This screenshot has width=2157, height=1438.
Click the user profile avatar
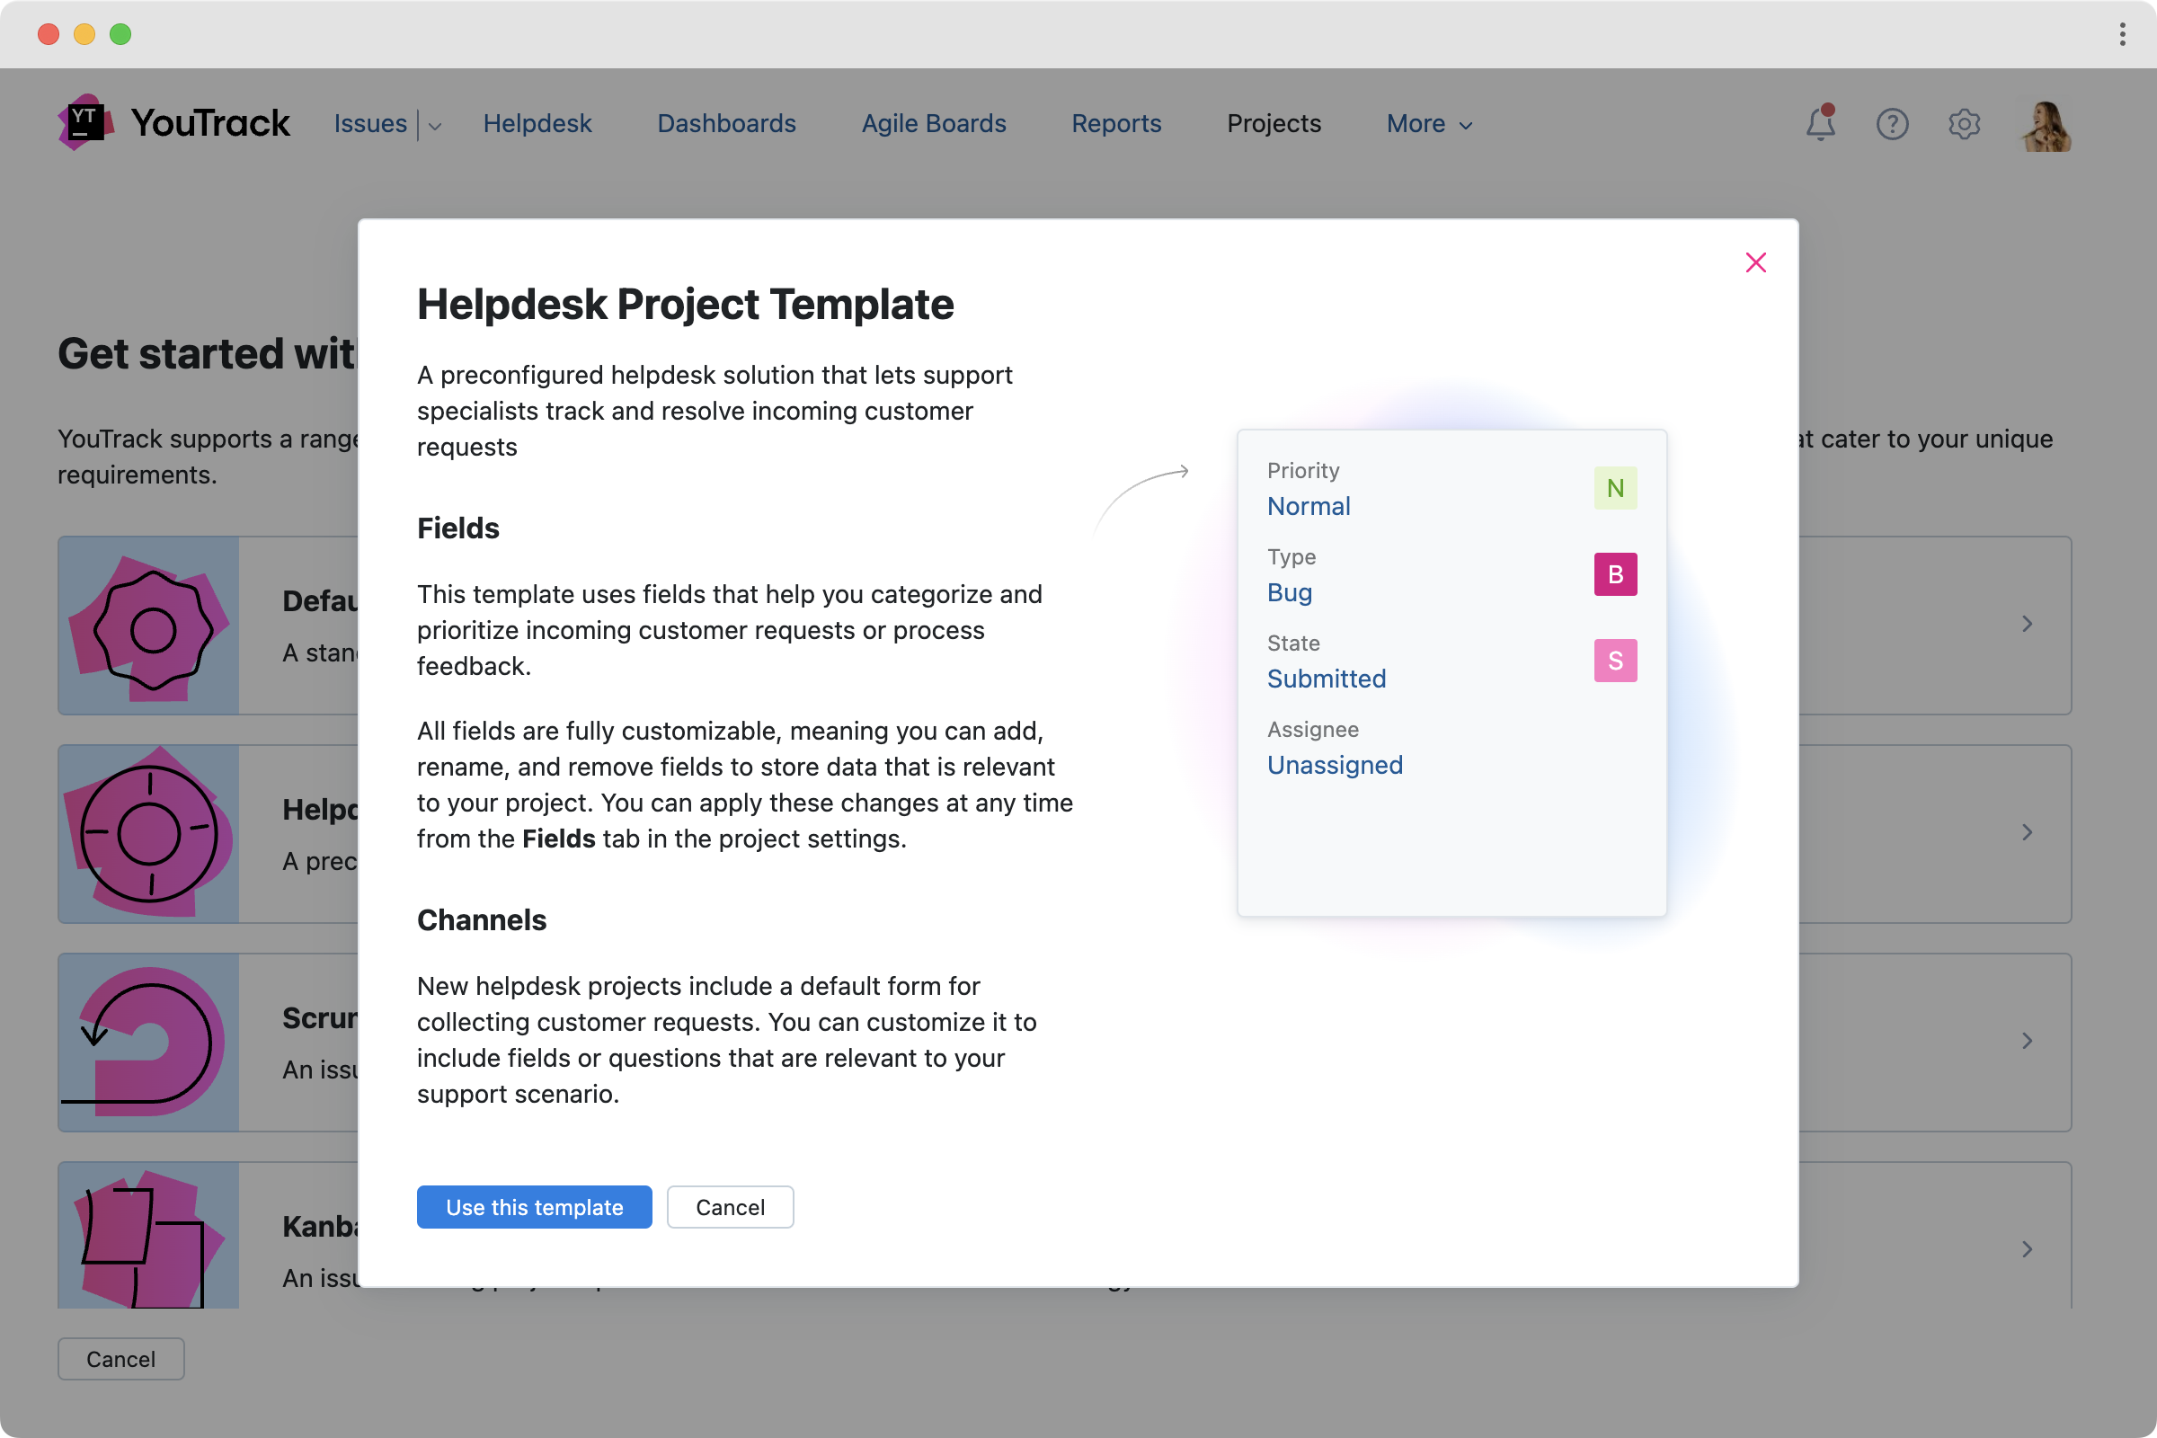click(x=2046, y=126)
